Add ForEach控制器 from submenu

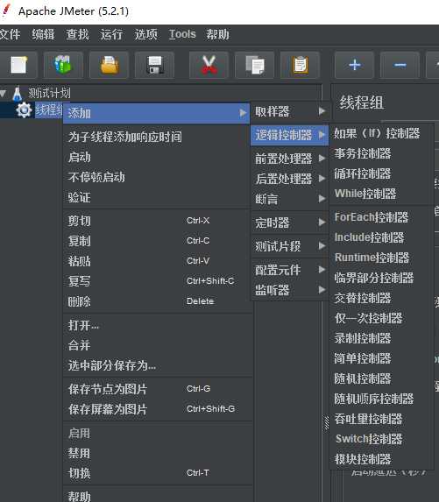(381, 217)
